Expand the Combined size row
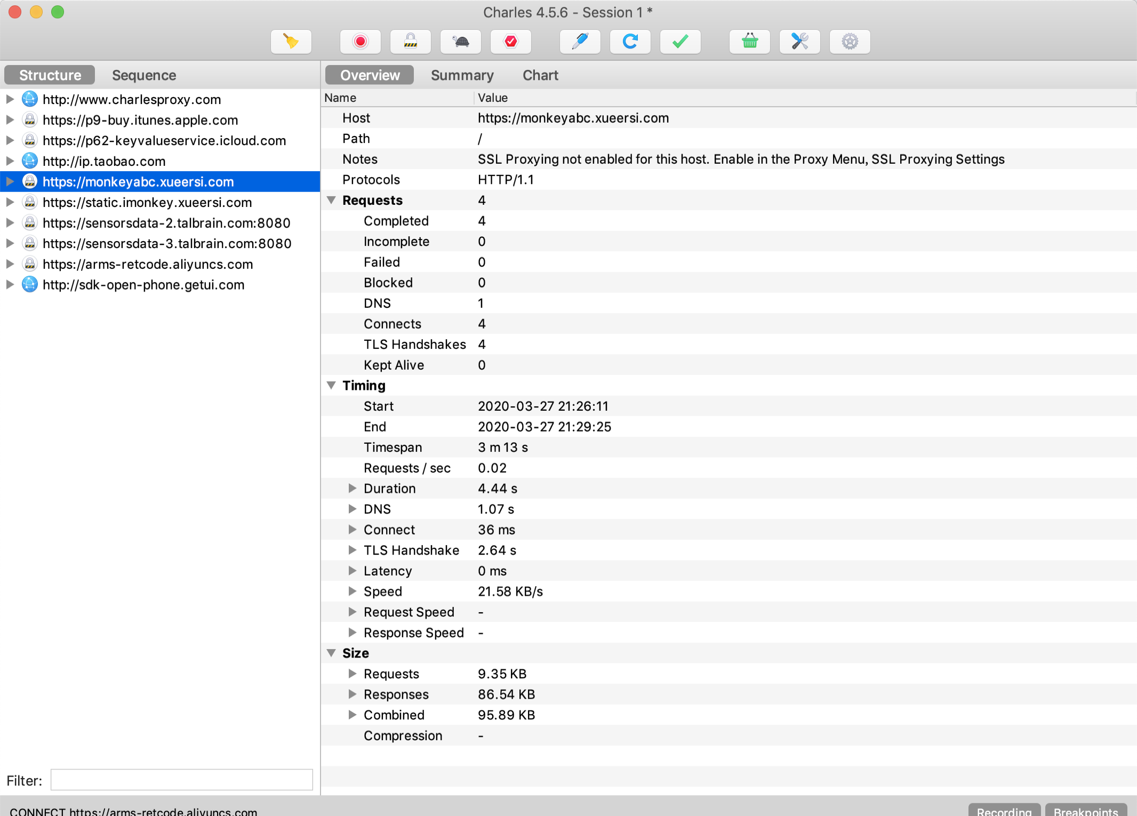The height and width of the screenshot is (816, 1137). [x=352, y=715]
